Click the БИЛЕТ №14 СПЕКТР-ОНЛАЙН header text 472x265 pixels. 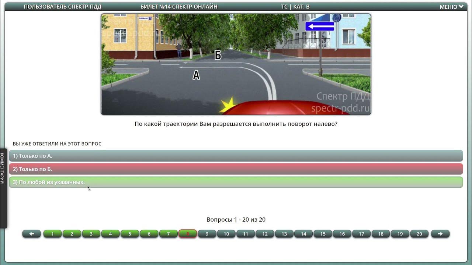[x=179, y=7]
